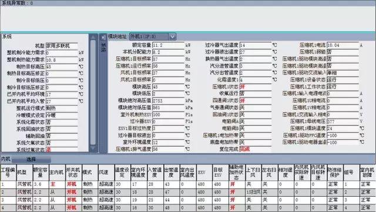Click the 15扫风 cell in row 2

(253, 192)
